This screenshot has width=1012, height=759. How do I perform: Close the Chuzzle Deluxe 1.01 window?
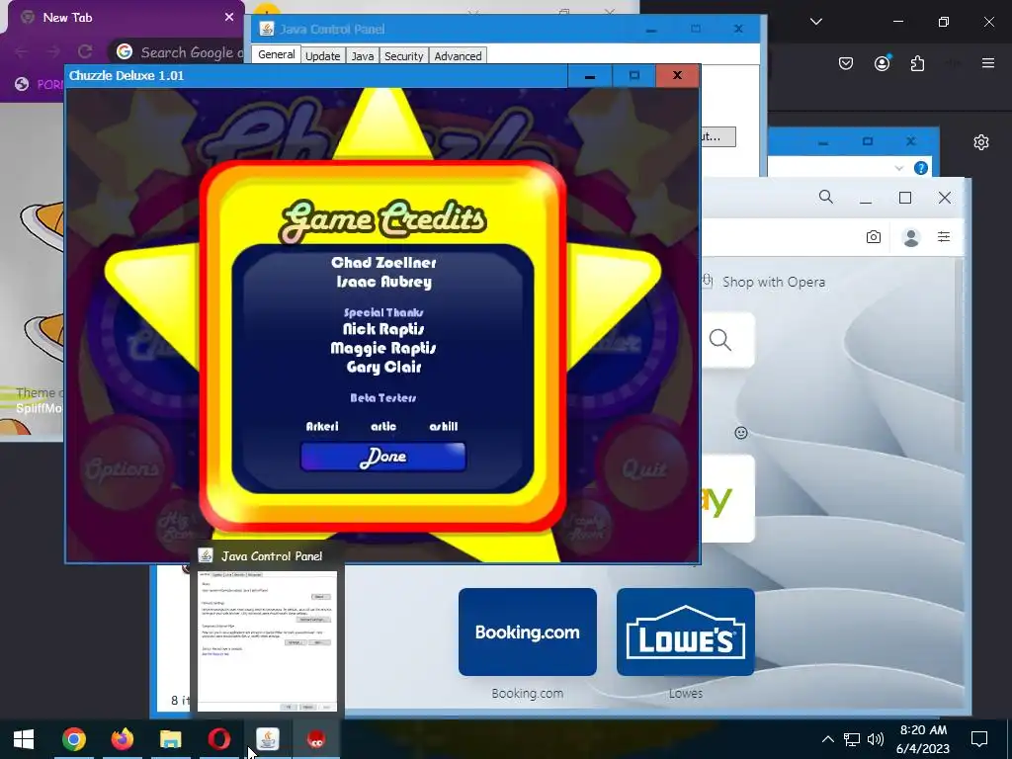(677, 75)
